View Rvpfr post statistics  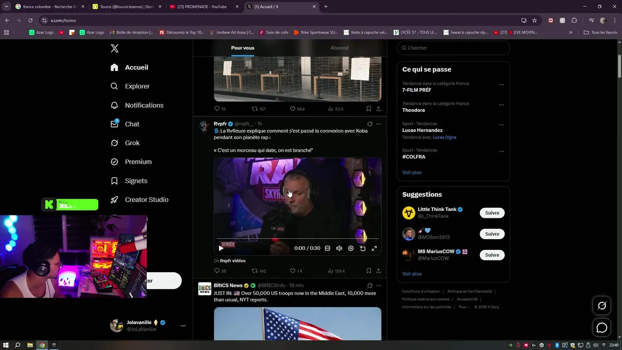[x=336, y=271]
